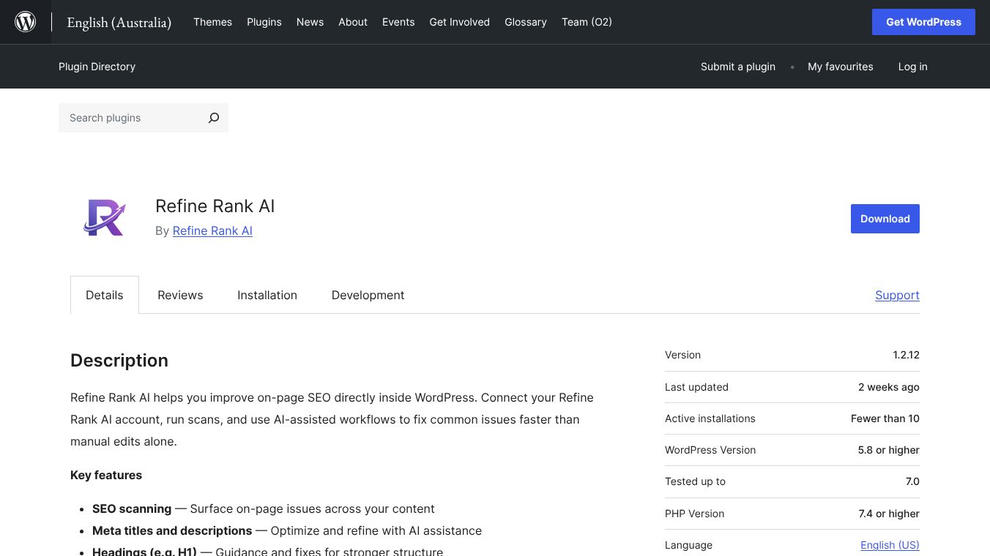Click the 'Last updated' label
990x556 pixels.
tap(696, 387)
